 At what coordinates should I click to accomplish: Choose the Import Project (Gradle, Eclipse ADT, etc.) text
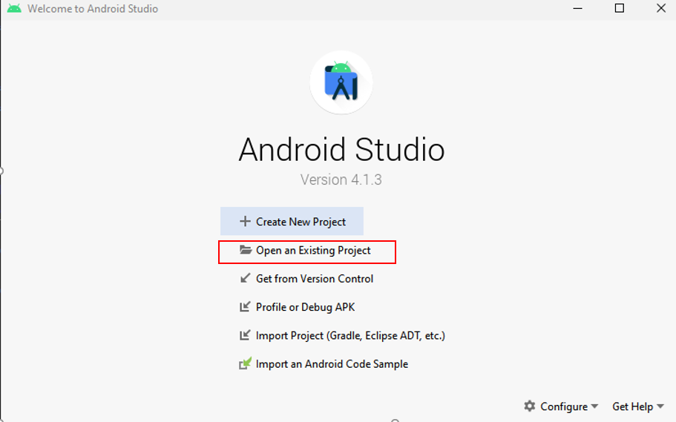[350, 335]
